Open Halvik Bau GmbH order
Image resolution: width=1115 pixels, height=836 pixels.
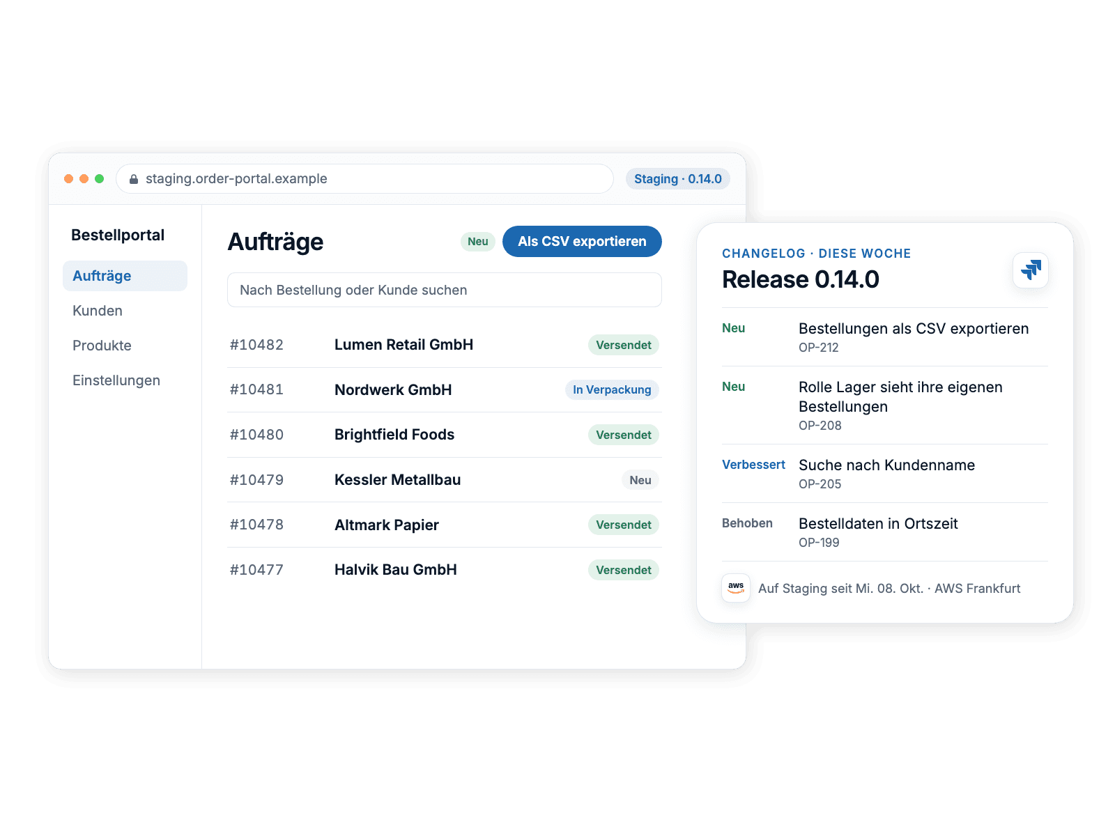tap(396, 570)
